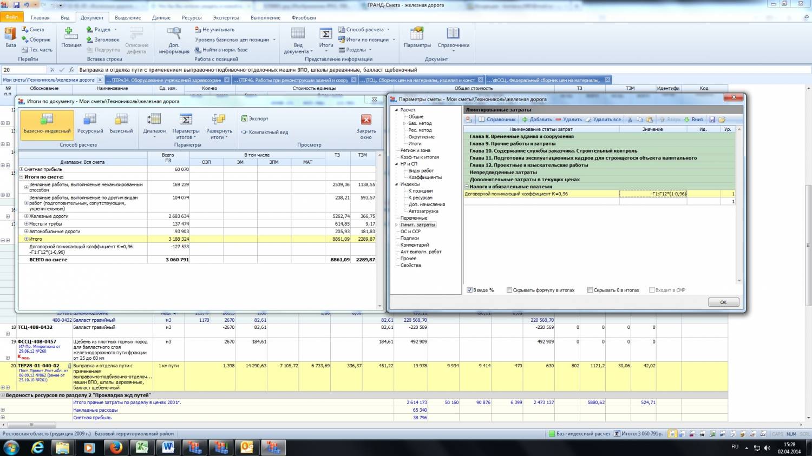The width and height of the screenshot is (812, 456).
Task: Toggle the 'В виде %' checkbox
Action: point(470,290)
